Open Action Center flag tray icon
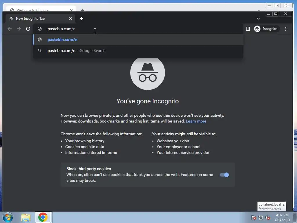Viewport: 297px width, 223px height. tap(253, 217)
